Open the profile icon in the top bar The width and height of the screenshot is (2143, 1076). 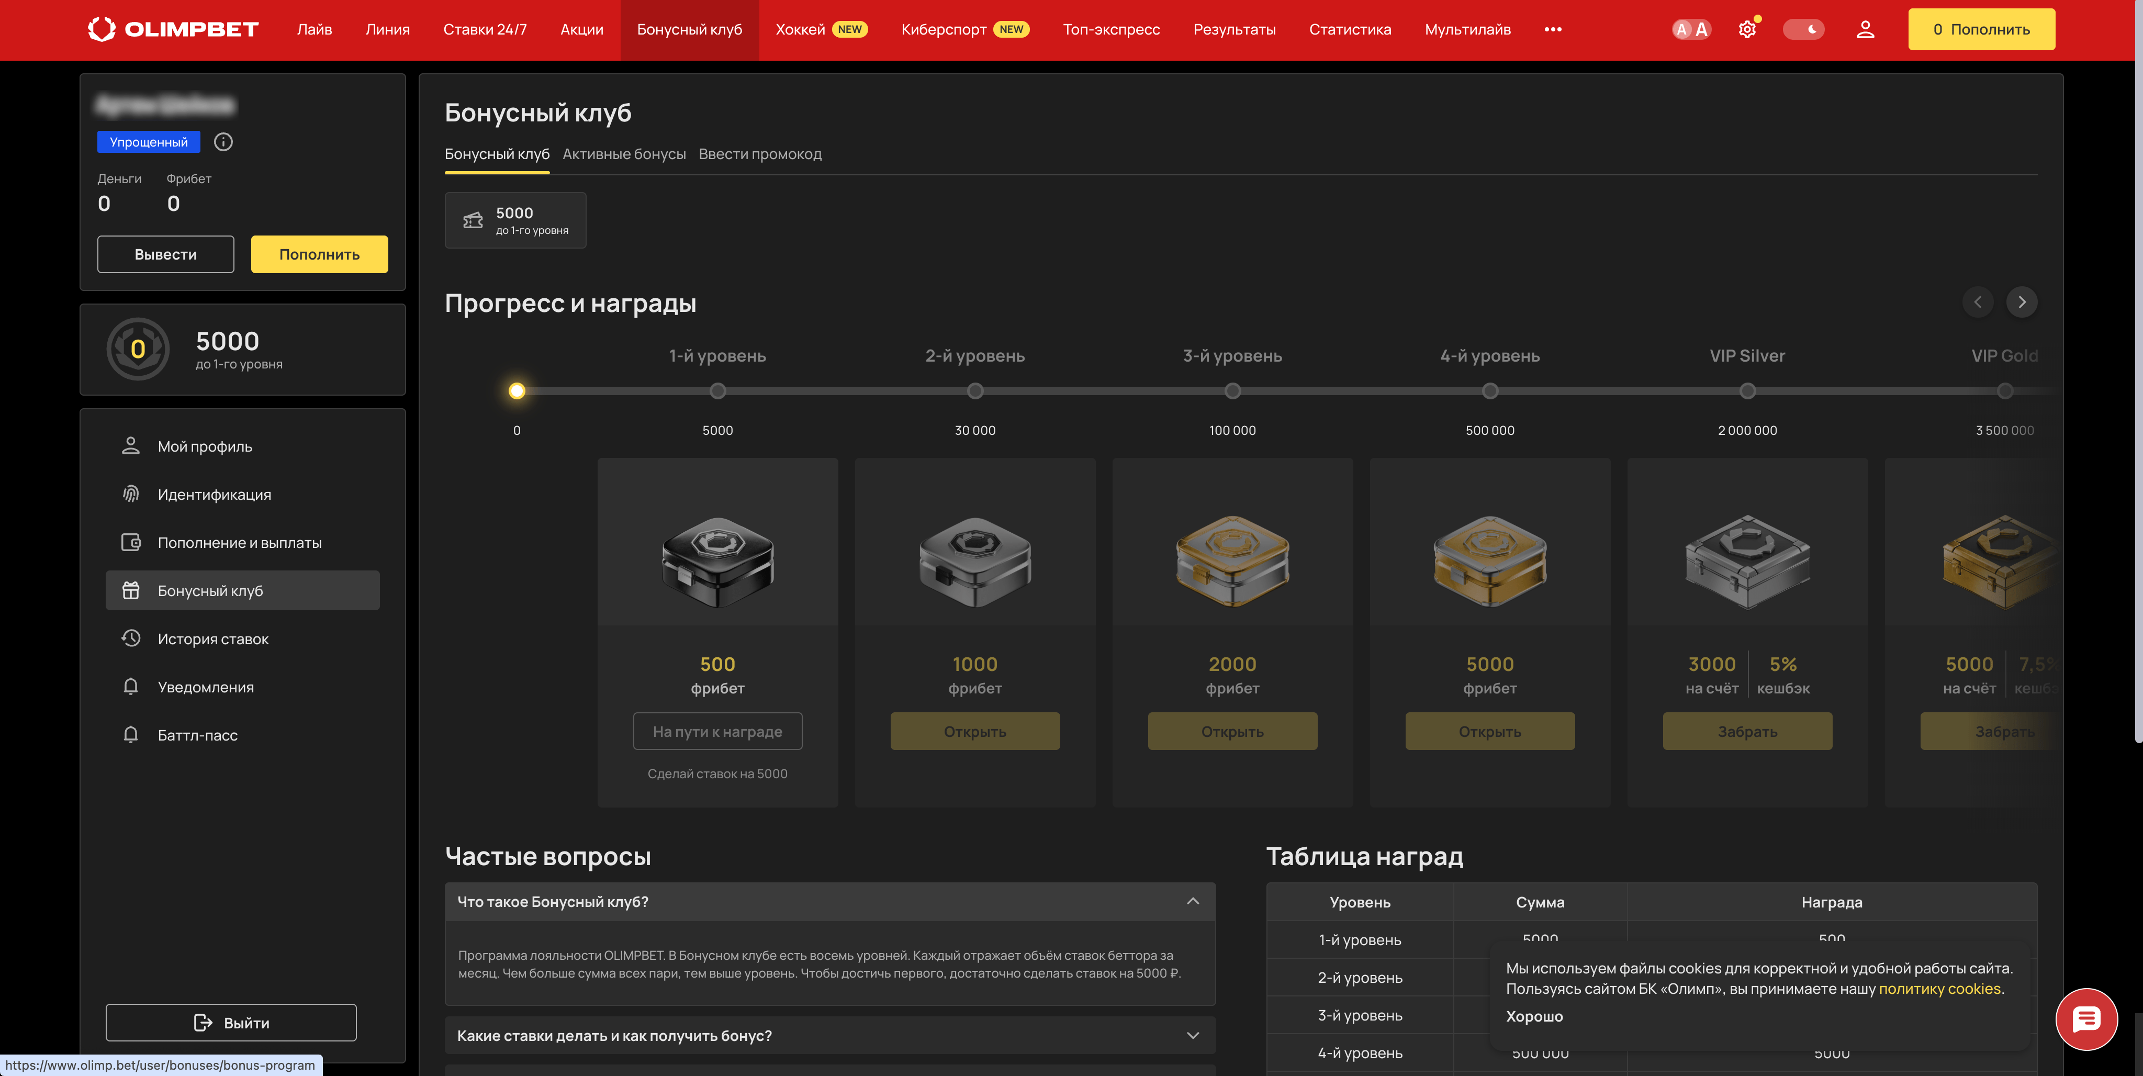(1865, 28)
